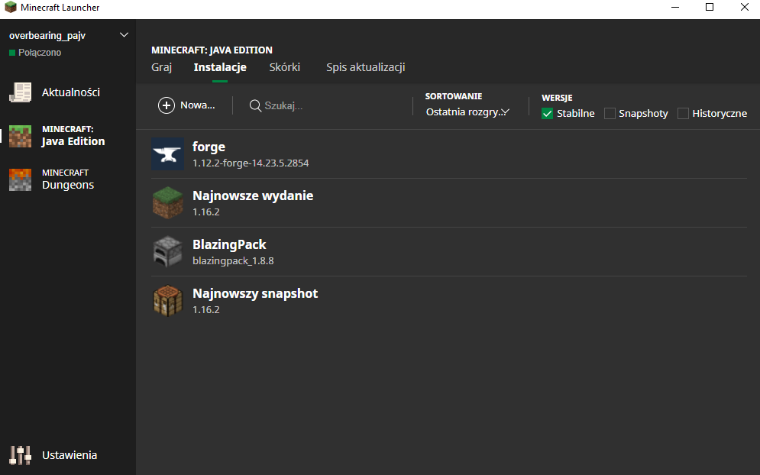Disable the Stabilne versions checkbox

pos(547,114)
